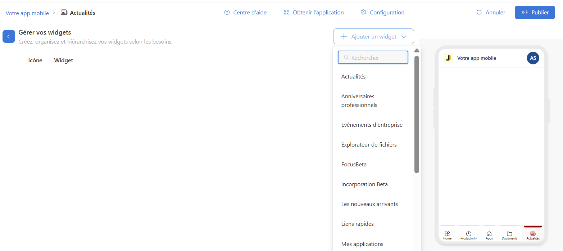Click Annuler to discard changes
The image size is (563, 251).
[x=491, y=12]
